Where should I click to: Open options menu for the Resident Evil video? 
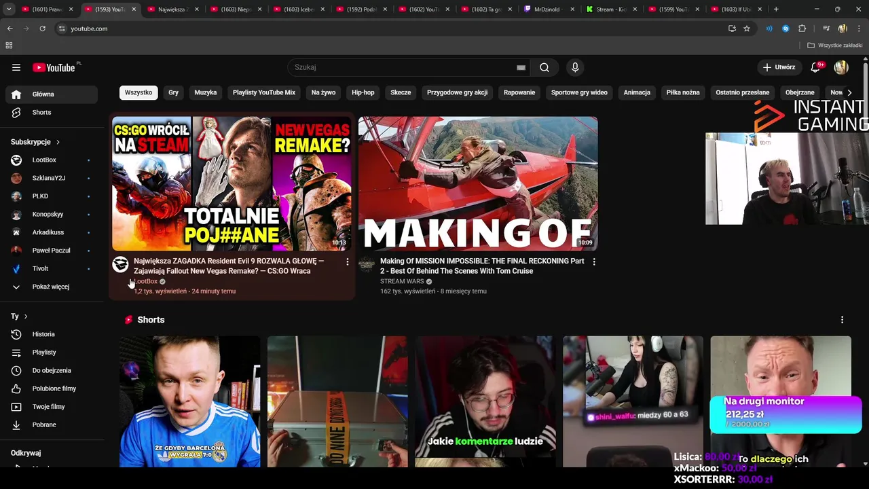pos(348,261)
